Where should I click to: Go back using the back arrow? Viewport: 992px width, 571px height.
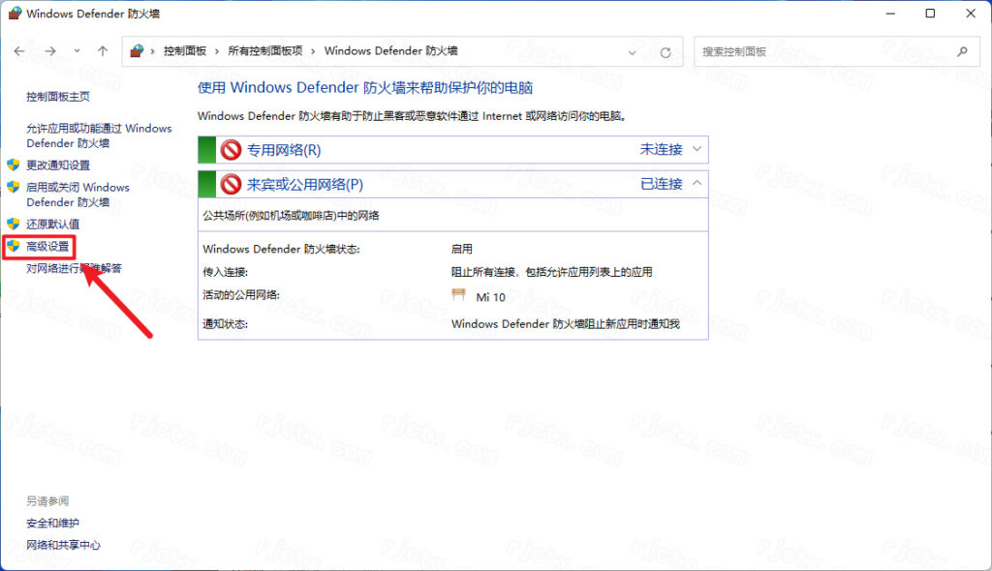19,51
